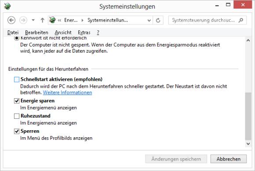The image size is (255, 171).
Task: Click the search magnifier icon
Action: click(241, 20)
